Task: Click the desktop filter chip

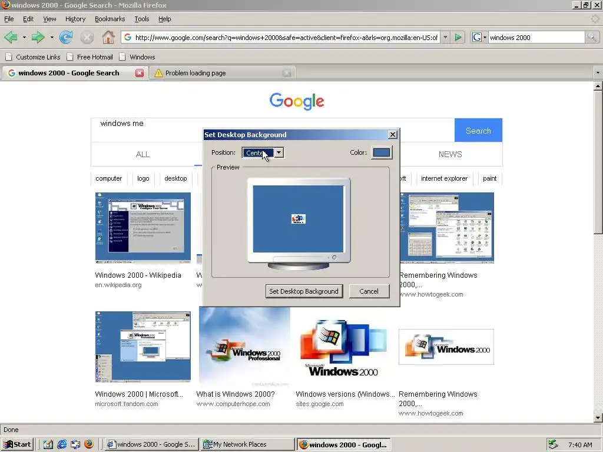Action: click(175, 178)
